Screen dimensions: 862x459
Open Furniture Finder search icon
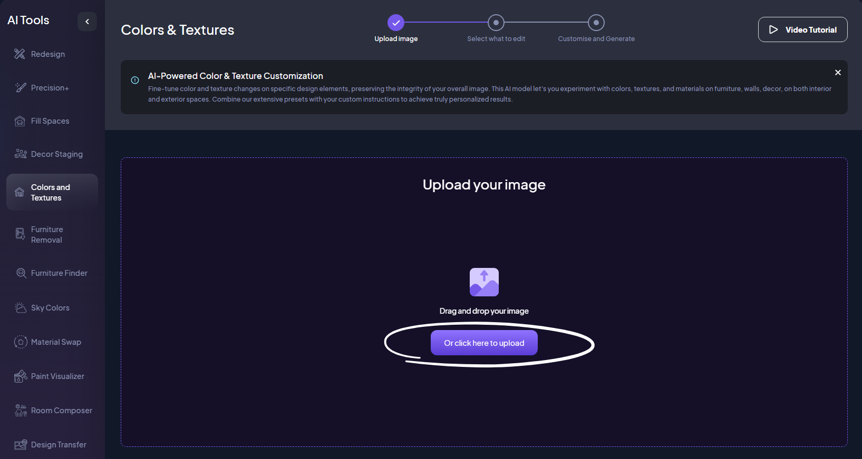pyautogui.click(x=21, y=273)
